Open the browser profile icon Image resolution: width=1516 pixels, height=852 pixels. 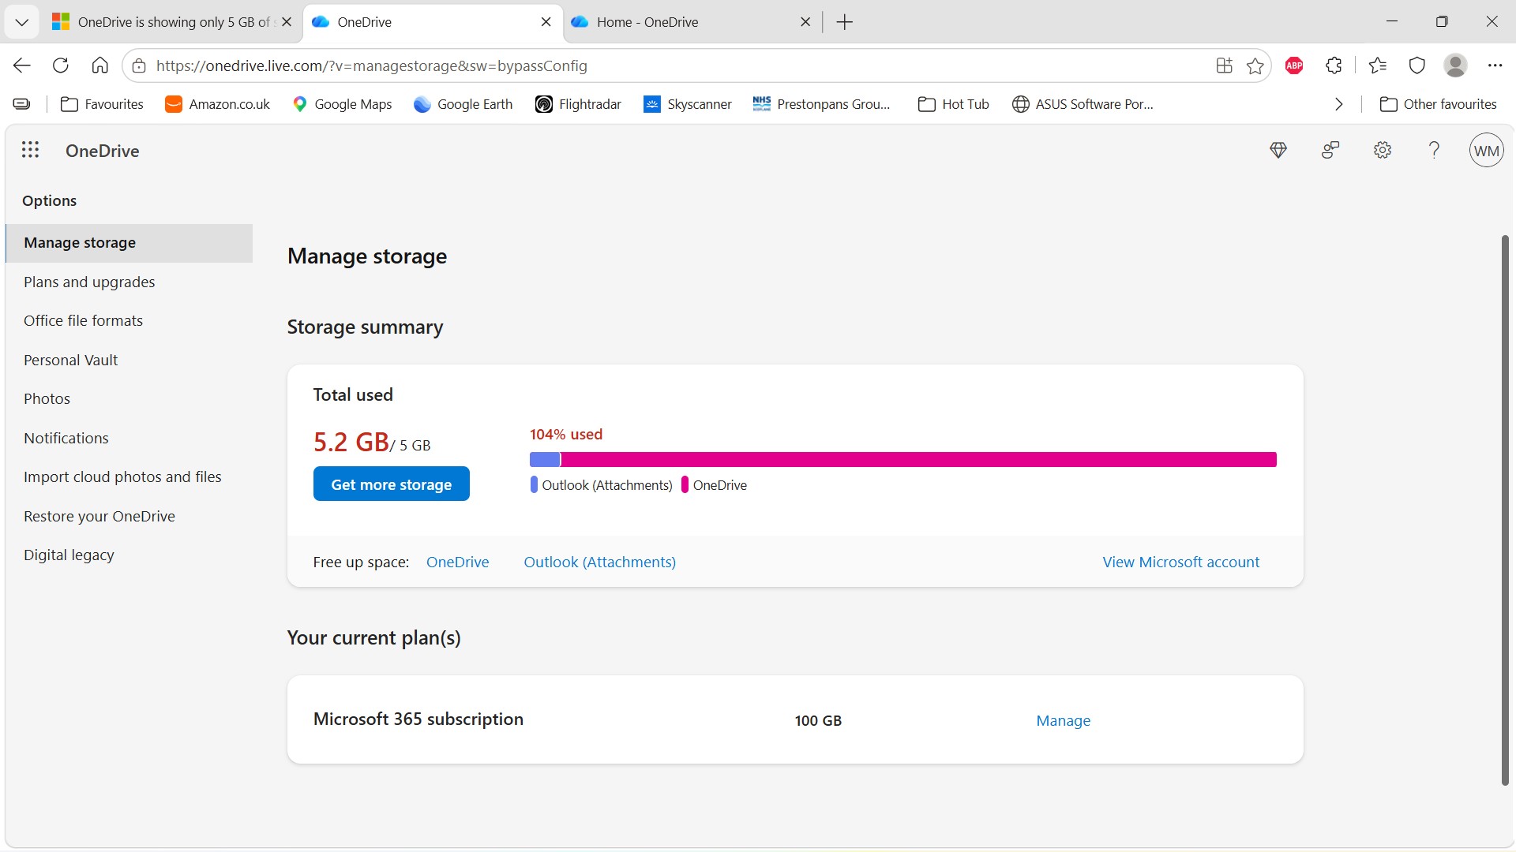point(1455,65)
